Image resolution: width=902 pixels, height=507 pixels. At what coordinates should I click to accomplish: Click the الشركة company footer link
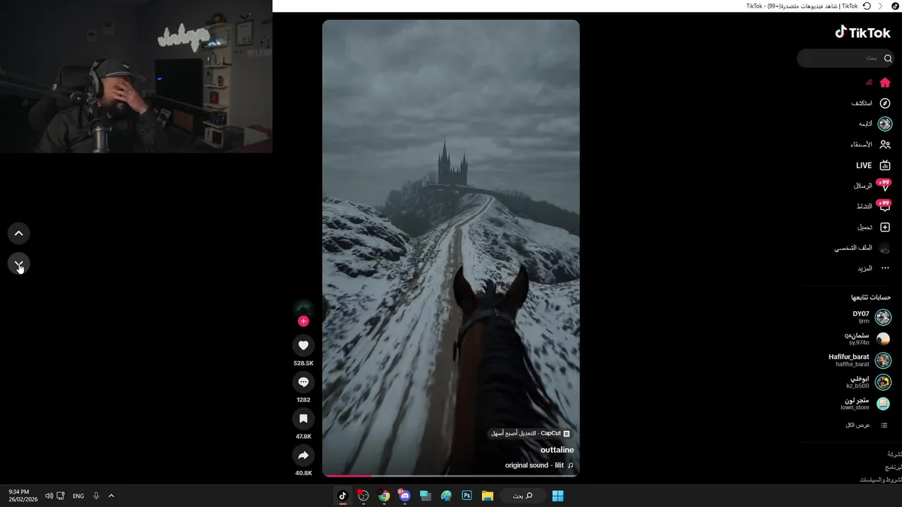[894, 454]
